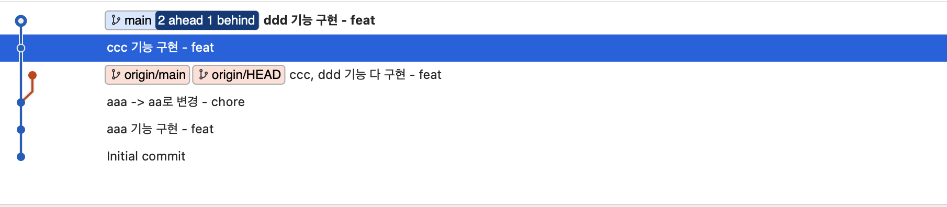This screenshot has height=207, width=947.
Task: Click the 2 ahead 1 behind badge
Action: (207, 20)
